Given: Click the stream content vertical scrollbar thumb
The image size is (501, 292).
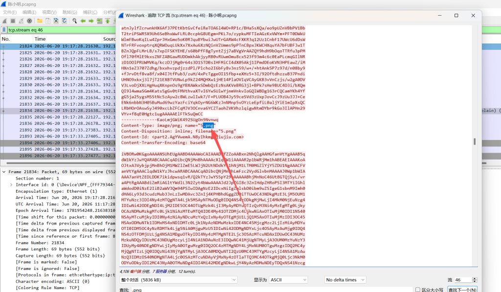Looking at the screenshot, I should tap(475, 141).
